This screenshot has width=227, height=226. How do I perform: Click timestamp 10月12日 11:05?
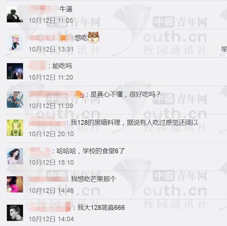point(51,20)
